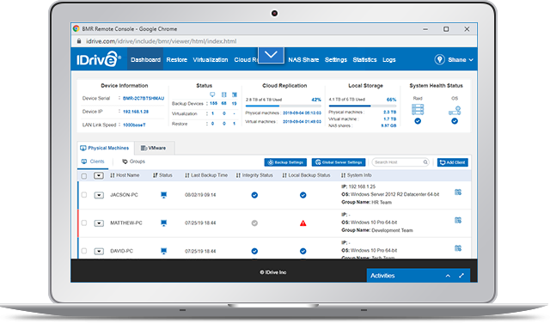Image resolution: width=550 pixels, height=323 pixels.
Task: Click the JACSON-PC status monitor icon
Action: [163, 195]
